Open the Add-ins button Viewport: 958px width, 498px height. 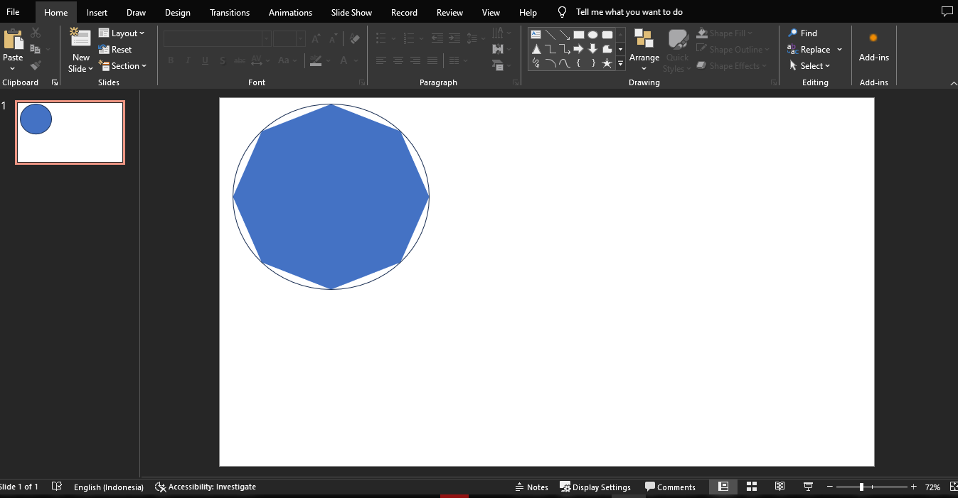pos(873,47)
